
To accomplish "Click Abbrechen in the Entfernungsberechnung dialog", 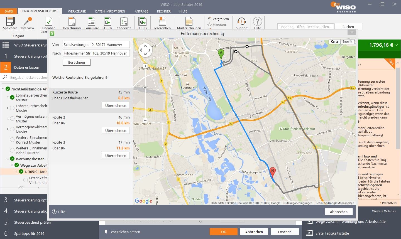I will point(339,212).
